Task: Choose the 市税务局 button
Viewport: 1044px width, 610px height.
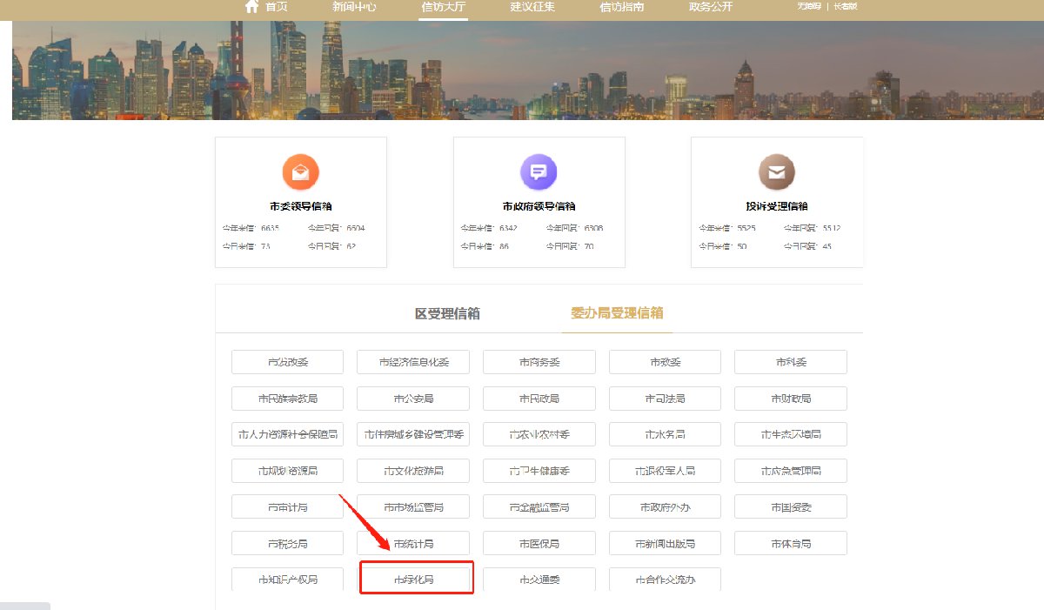Action: [x=287, y=544]
